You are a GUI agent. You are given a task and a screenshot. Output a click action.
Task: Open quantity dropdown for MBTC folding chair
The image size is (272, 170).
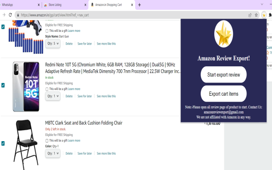[53, 153]
